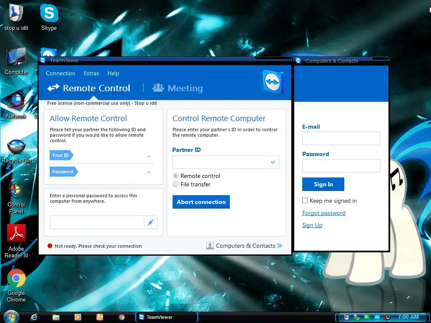Image resolution: width=431 pixels, height=323 pixels.
Task: Open the media player taskbar icon
Action: (78, 317)
